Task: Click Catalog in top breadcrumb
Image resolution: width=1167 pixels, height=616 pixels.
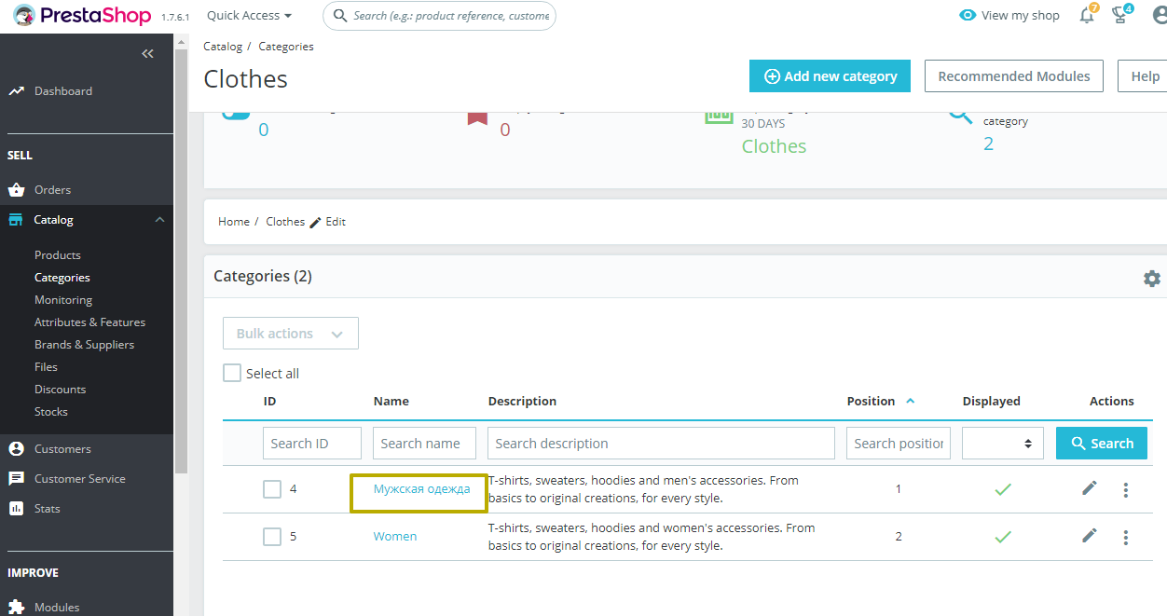Action: point(223,47)
